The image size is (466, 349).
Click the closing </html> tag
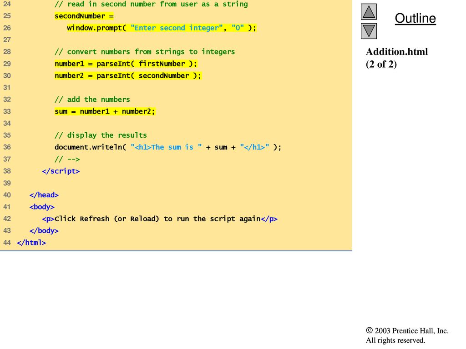31,243
